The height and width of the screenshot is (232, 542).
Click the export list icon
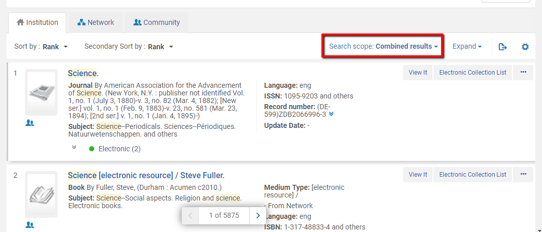[x=503, y=47]
